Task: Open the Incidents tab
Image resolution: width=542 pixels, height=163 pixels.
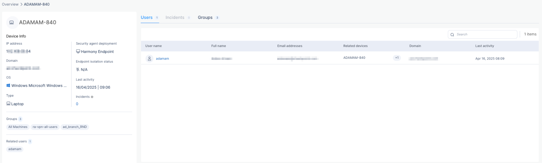Action: [175, 18]
